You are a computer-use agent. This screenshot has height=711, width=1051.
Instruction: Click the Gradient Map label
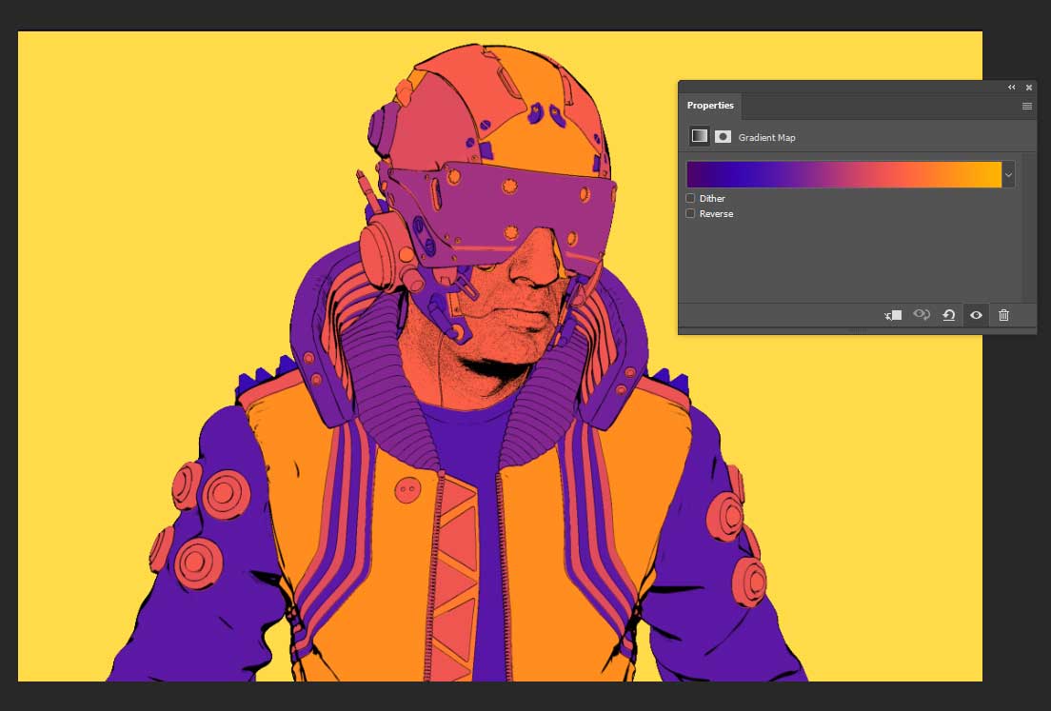coord(766,137)
